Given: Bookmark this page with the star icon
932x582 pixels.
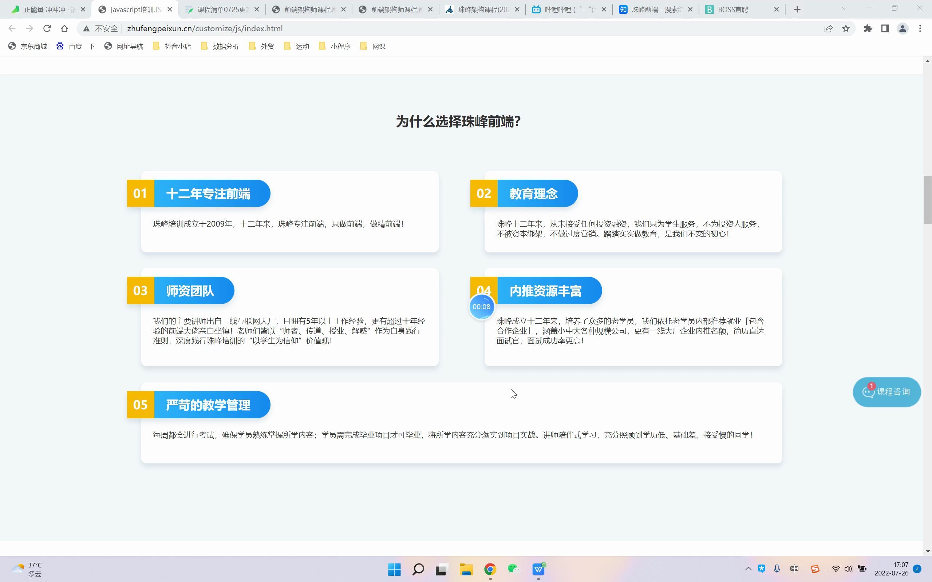Looking at the screenshot, I should [x=846, y=28].
